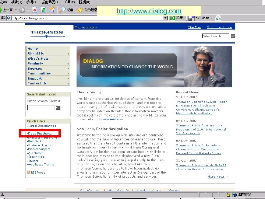
Task: Expand the About Us submenu arrow
Action: pyautogui.click(x=68, y=54)
